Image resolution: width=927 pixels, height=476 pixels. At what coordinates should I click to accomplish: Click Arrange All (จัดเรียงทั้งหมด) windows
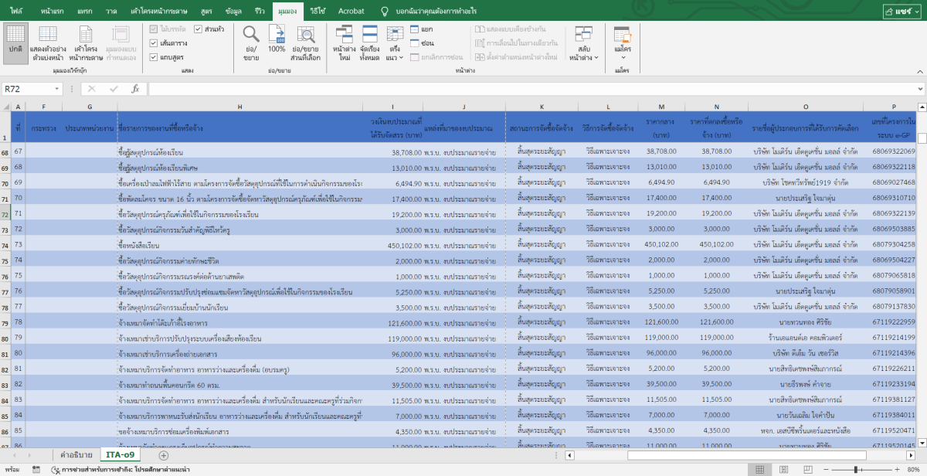(369, 39)
